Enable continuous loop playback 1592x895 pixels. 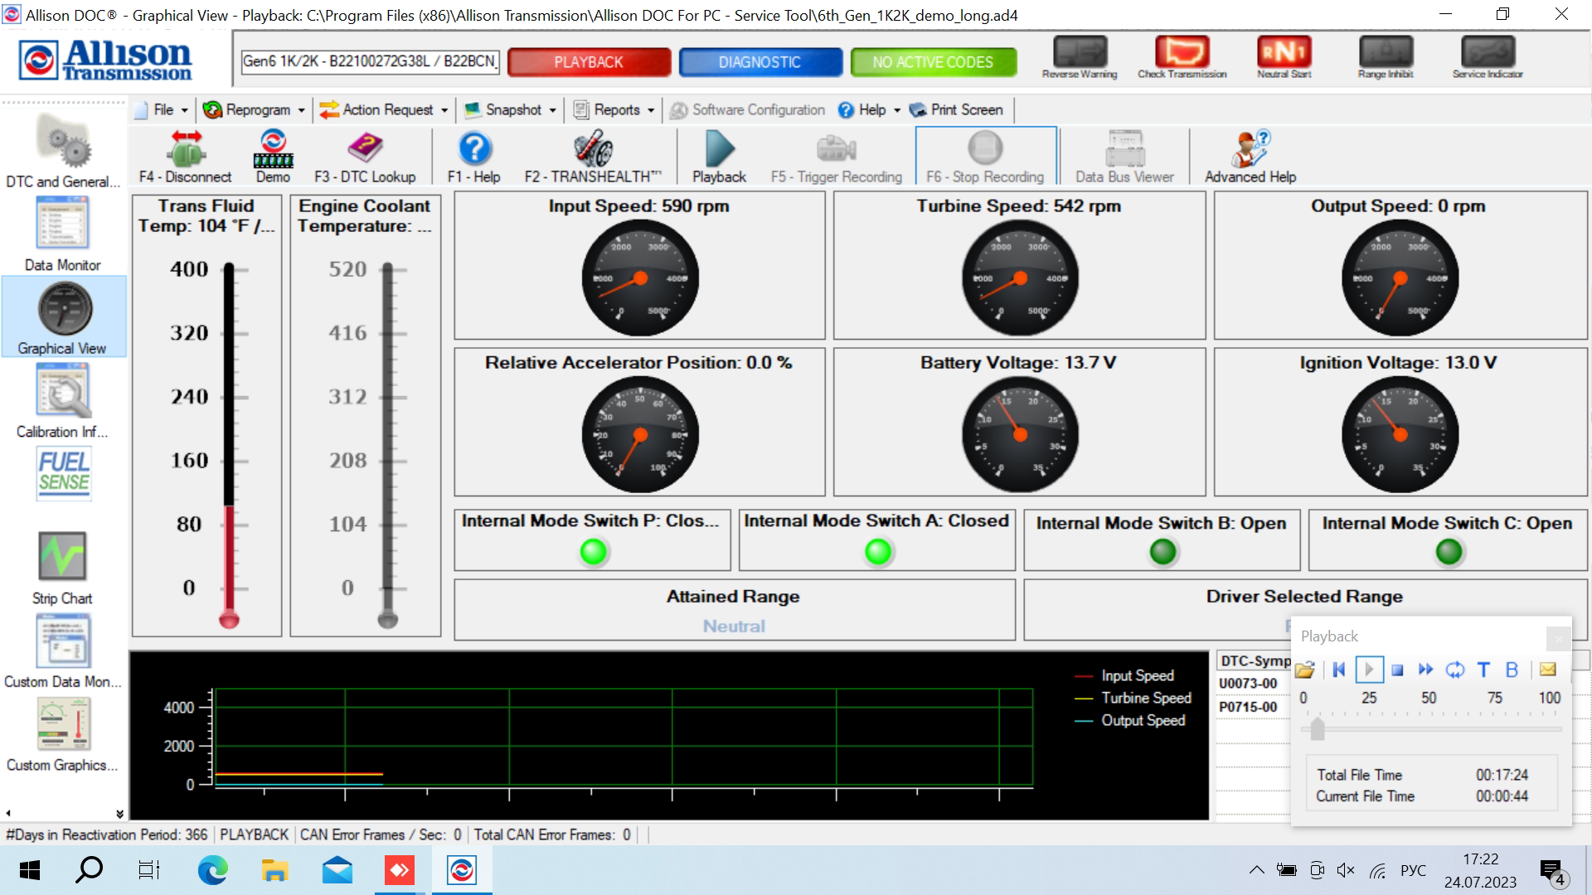click(x=1455, y=670)
